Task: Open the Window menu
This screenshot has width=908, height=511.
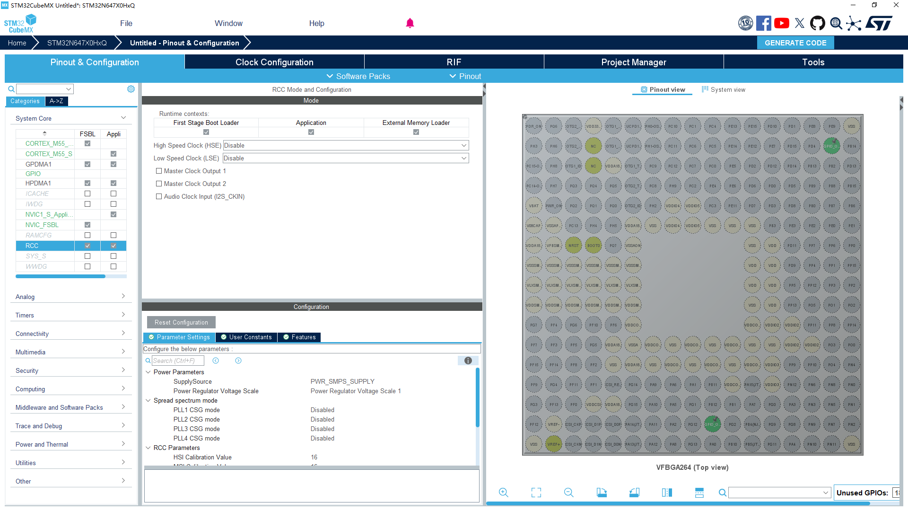Action: 228,23
